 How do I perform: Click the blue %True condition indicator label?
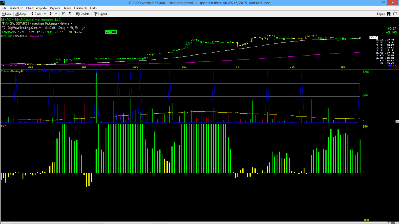tap(50, 72)
